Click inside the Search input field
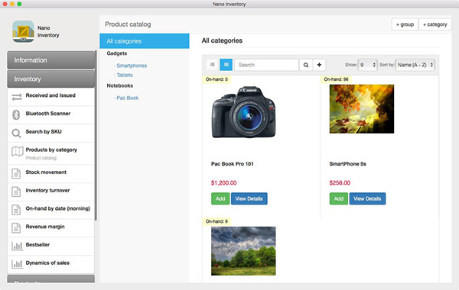The image size is (459, 290). tap(266, 65)
